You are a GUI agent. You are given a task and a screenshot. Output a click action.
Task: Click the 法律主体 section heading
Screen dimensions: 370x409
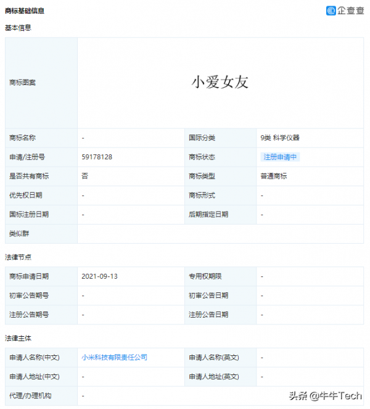coord(18,338)
